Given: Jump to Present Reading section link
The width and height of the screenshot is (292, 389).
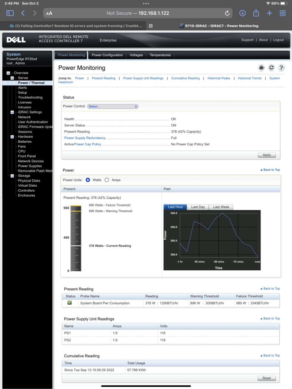Looking at the screenshot, I should [x=103, y=78].
